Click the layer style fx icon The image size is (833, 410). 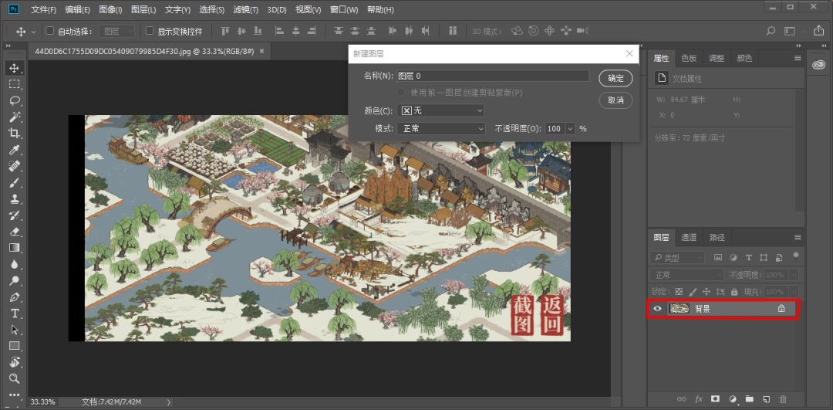click(699, 398)
